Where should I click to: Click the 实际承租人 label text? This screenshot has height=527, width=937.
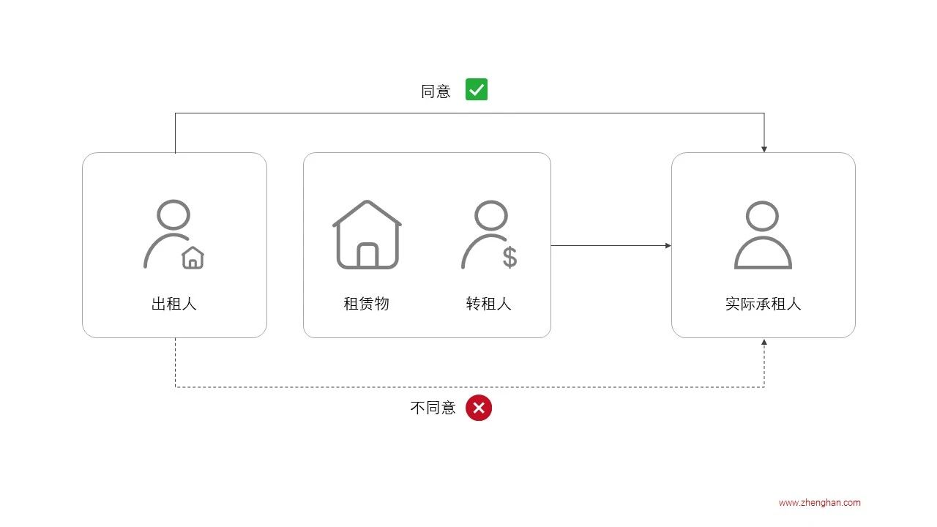[763, 304]
